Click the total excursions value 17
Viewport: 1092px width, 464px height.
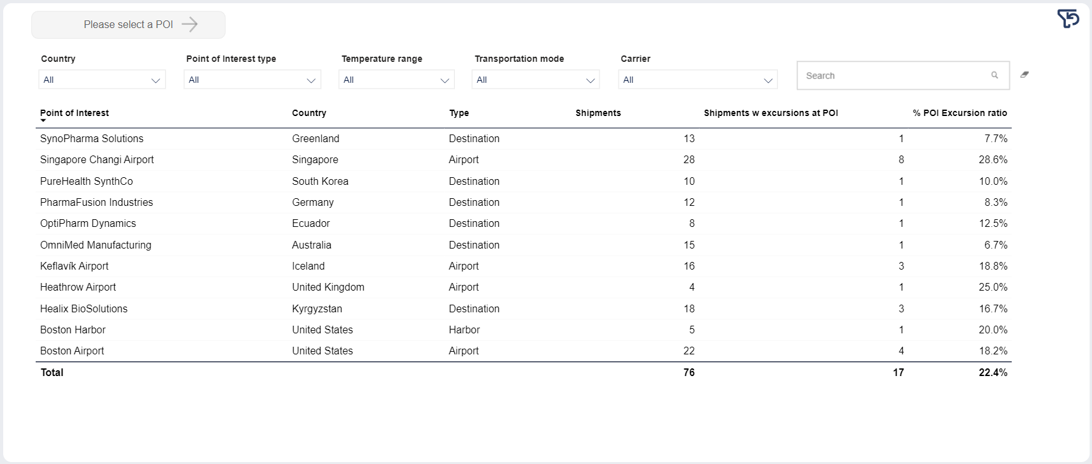coord(898,372)
